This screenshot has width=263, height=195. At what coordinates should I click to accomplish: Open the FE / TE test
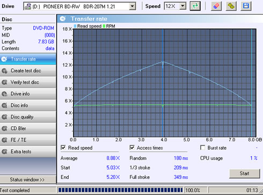coord(28,140)
